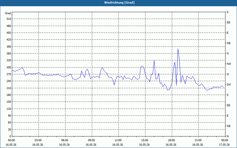Viewport: 237px width, 148px height.
Task: Click the 510 value on the degree axis
Action: pos(9,19)
